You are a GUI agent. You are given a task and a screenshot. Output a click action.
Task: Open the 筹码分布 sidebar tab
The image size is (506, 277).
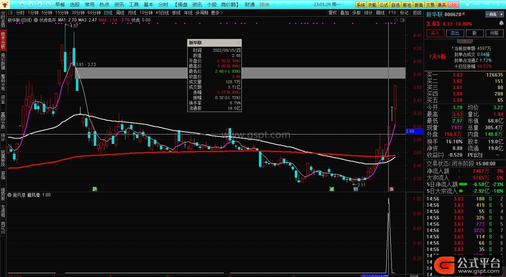click(3, 83)
